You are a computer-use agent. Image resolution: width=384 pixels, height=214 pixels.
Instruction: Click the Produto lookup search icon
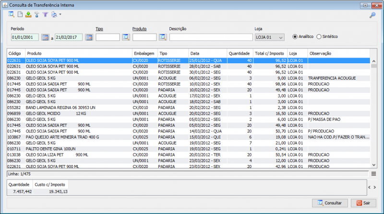(x=163, y=37)
